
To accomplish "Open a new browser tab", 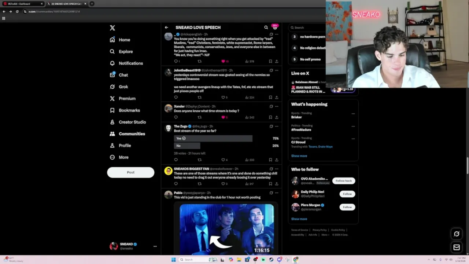I will click(92, 4).
